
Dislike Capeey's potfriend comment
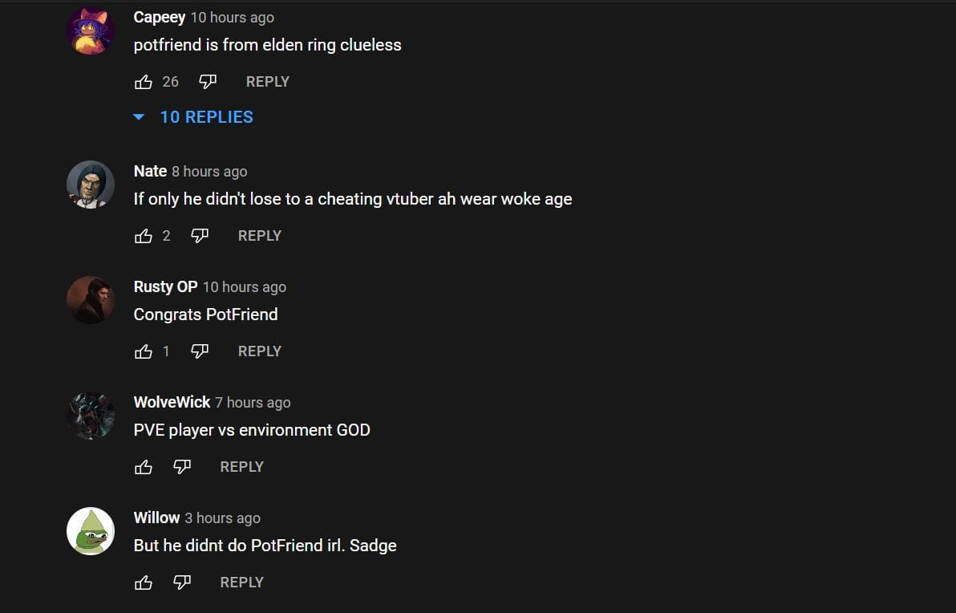point(208,82)
